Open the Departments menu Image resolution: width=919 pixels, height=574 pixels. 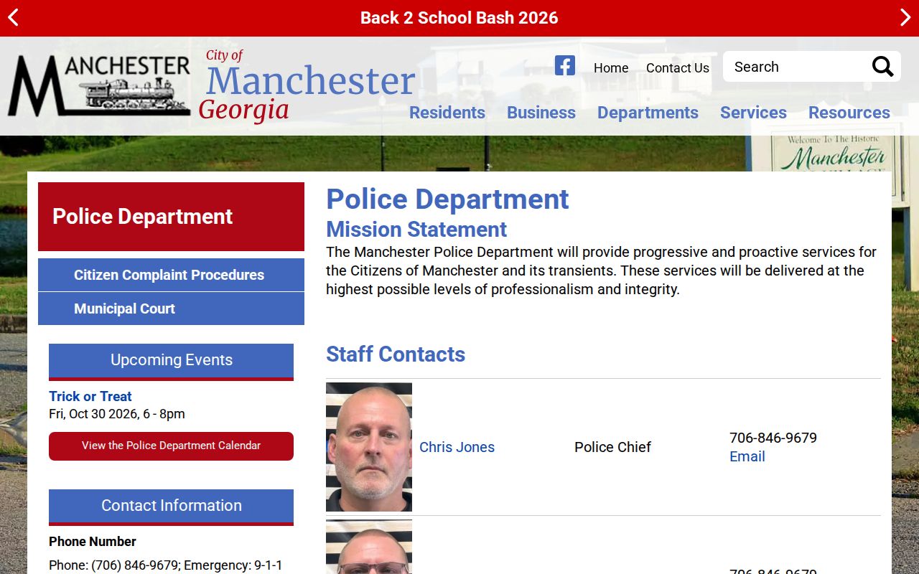point(648,113)
